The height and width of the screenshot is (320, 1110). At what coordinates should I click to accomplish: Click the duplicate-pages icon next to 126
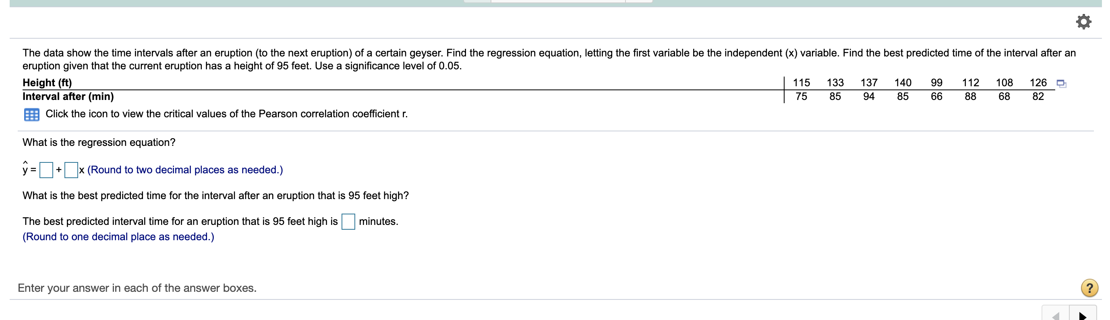point(1061,84)
